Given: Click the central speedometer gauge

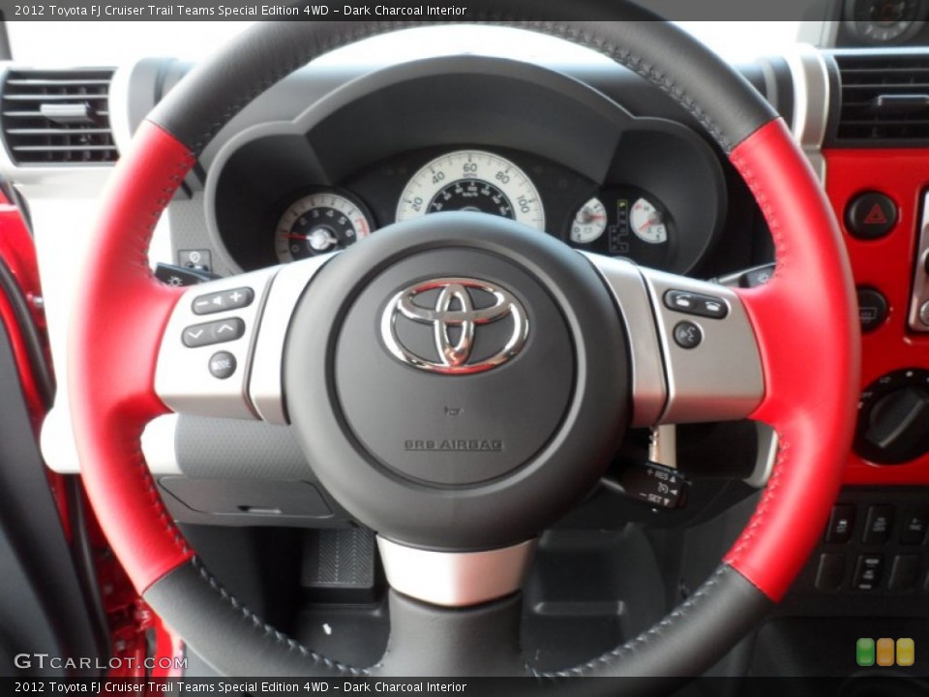Looking at the screenshot, I should click(x=470, y=189).
